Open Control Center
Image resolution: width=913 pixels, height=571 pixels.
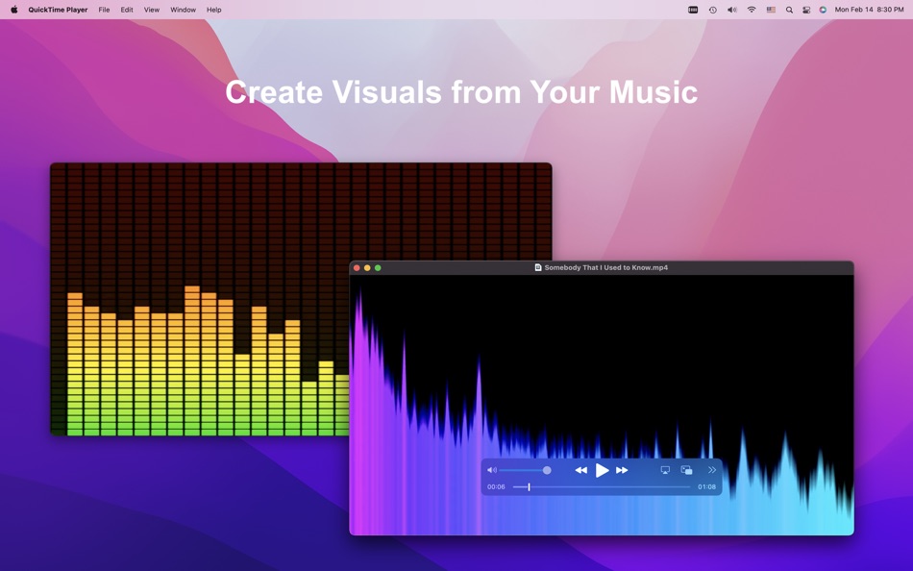pyautogui.click(x=806, y=10)
